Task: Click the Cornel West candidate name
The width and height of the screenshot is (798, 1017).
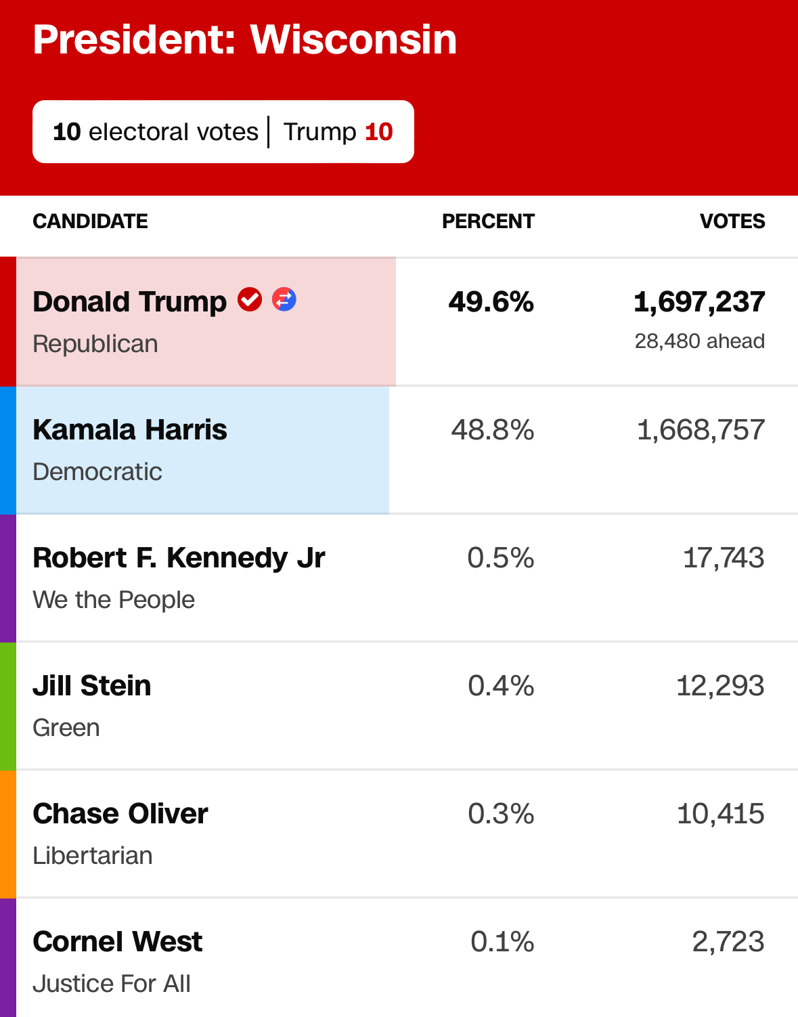Action: 118,942
